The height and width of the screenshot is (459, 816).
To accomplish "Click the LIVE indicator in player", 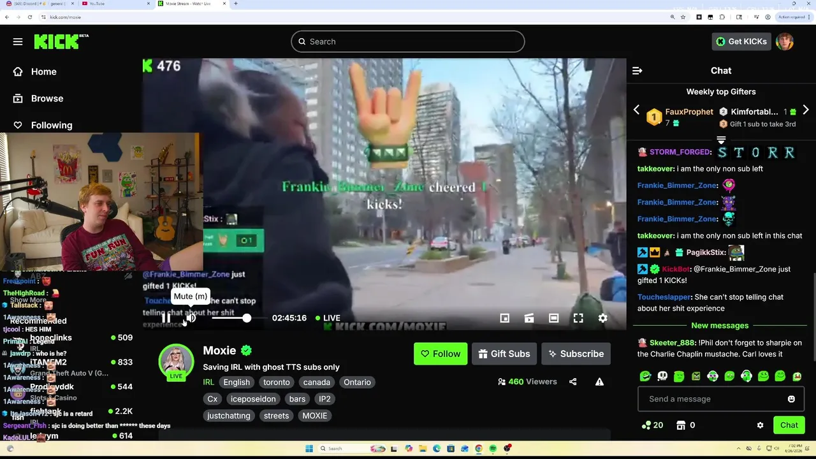I will pyautogui.click(x=328, y=318).
